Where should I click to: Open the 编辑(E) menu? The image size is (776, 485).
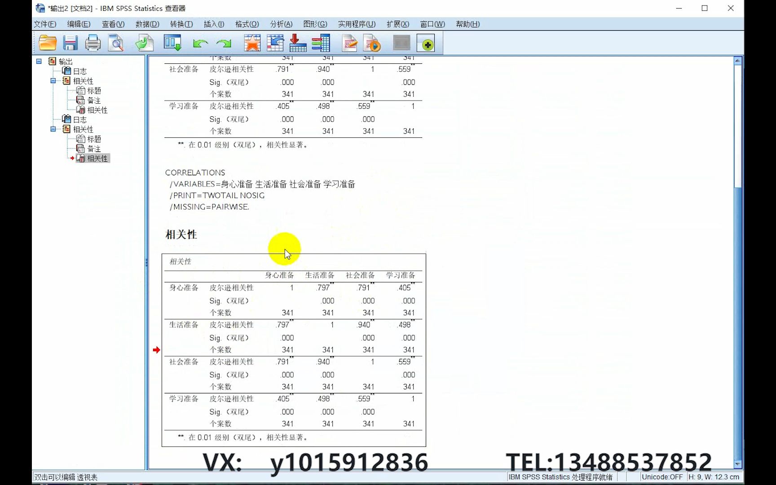point(79,24)
